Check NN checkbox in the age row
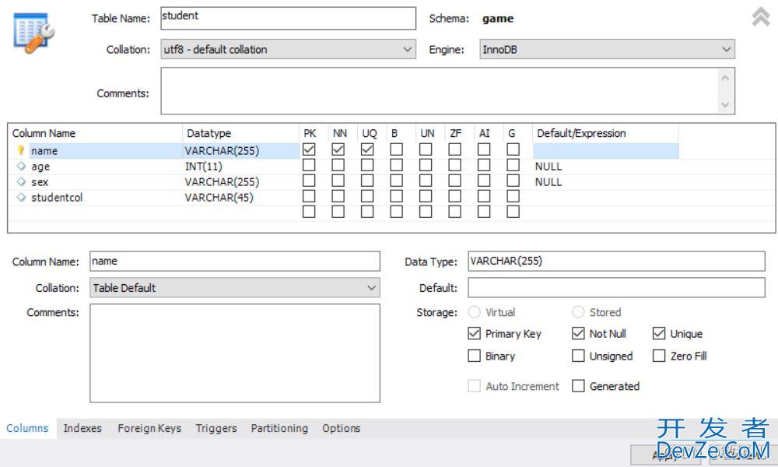778x467 pixels. point(338,165)
